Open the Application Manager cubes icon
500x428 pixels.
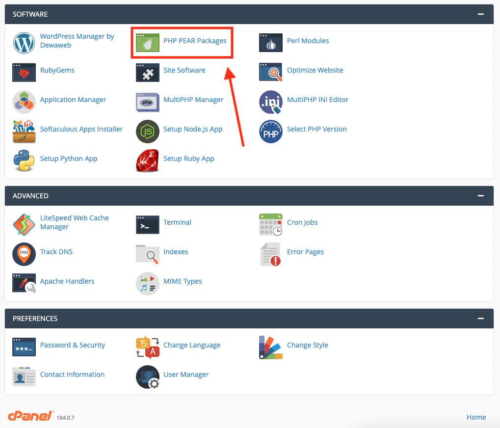pos(24,102)
